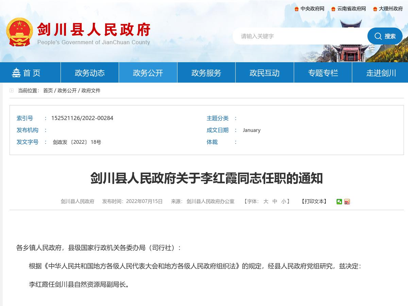Visit the 走进剑川 section
The image size is (408, 306).
tap(381, 72)
